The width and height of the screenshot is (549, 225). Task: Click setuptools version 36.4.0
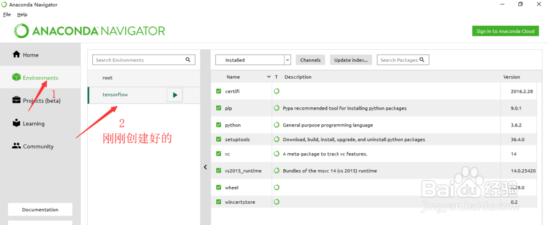518,140
